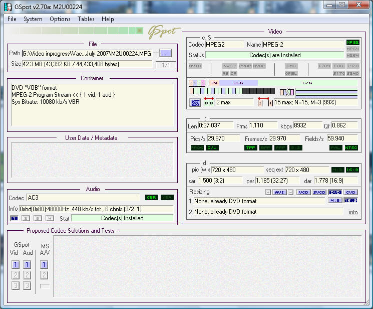Click the IPBS frame type legend
373x309 pixels.
[197, 83]
